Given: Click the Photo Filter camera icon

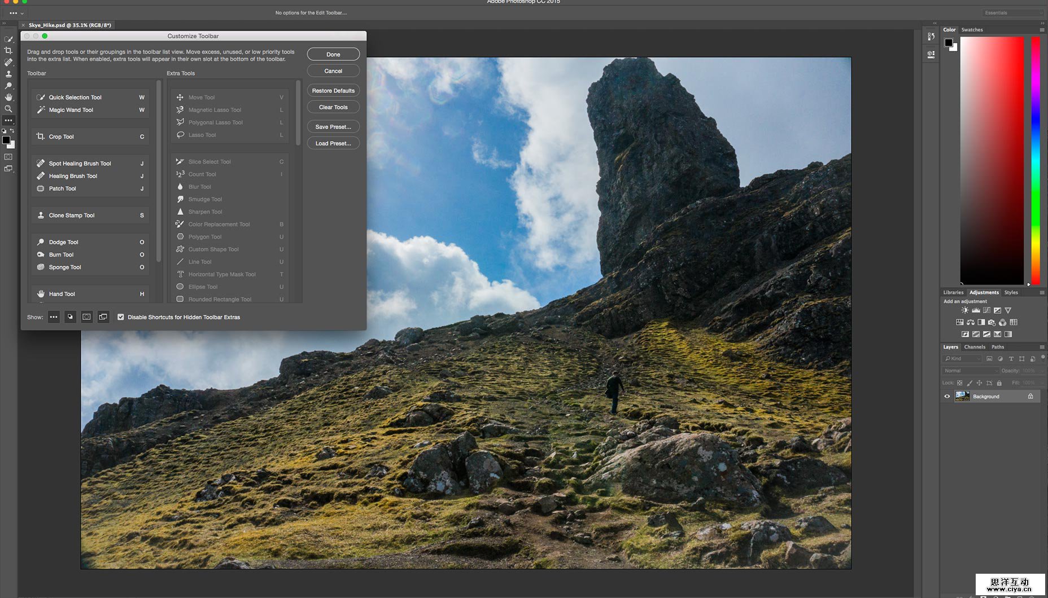Looking at the screenshot, I should click(992, 323).
